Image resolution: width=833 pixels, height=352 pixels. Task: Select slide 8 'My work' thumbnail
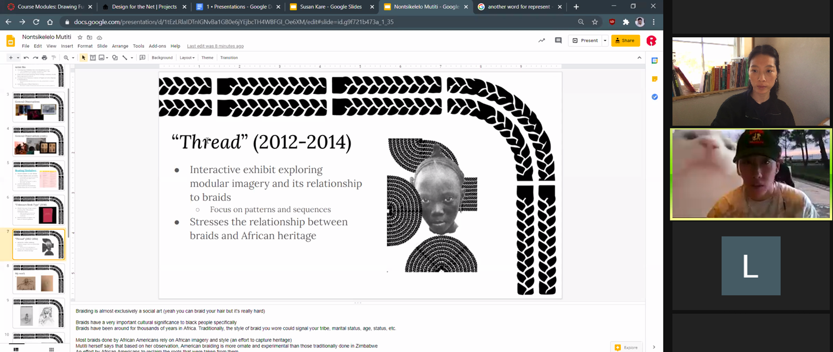click(x=38, y=279)
